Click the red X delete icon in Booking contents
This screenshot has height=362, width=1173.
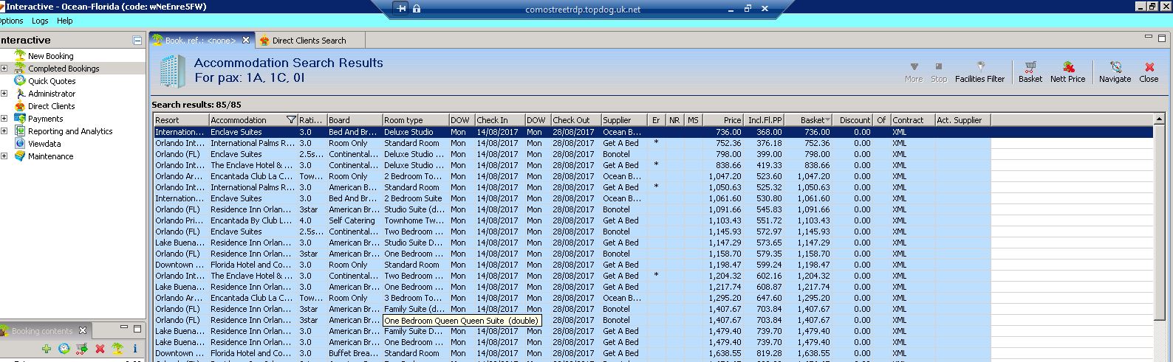[100, 349]
